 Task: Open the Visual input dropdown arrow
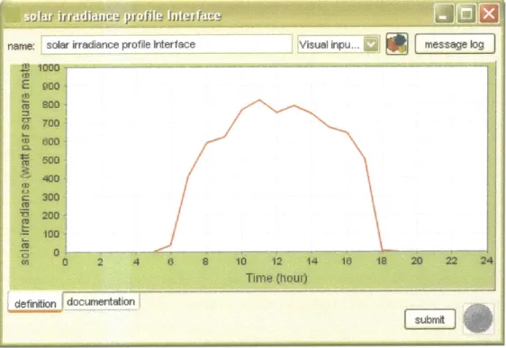click(x=371, y=44)
